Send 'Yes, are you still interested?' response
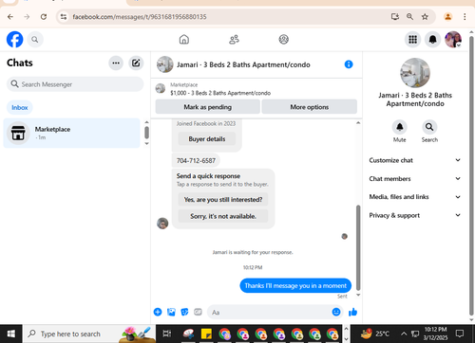 223,200
